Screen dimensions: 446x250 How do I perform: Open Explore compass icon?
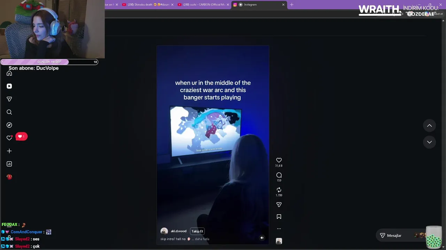[9, 125]
